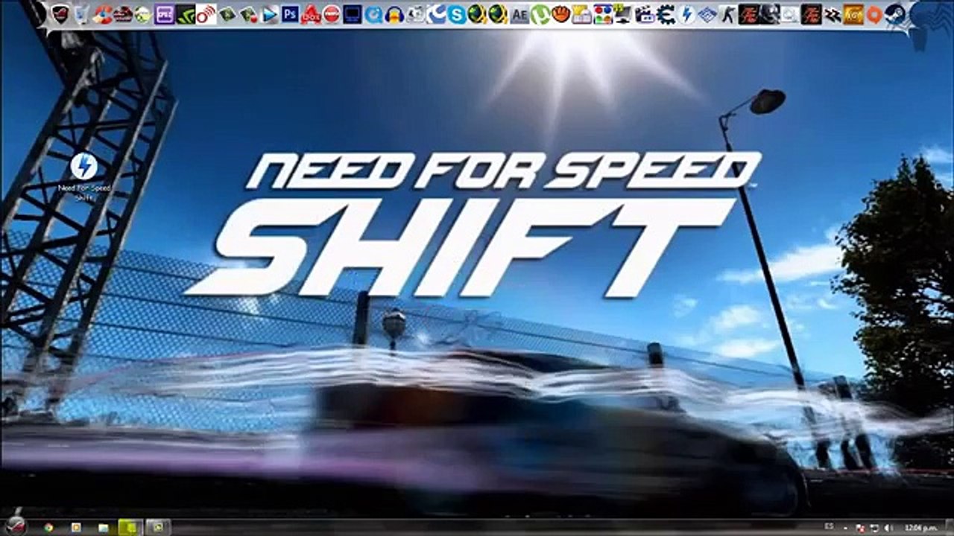Open Daemon Tools lightning icon in dock
This screenshot has height=536, width=954.
pos(686,14)
